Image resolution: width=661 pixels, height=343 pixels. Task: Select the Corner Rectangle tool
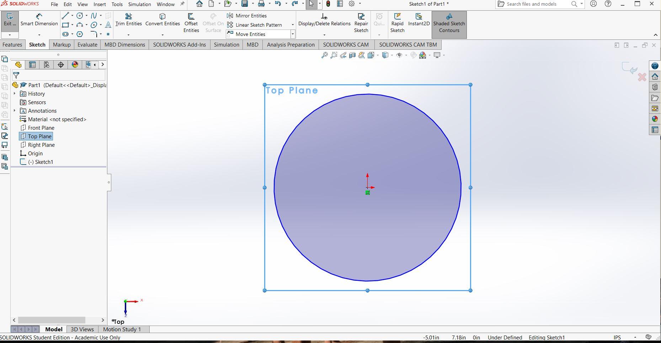[x=65, y=25]
